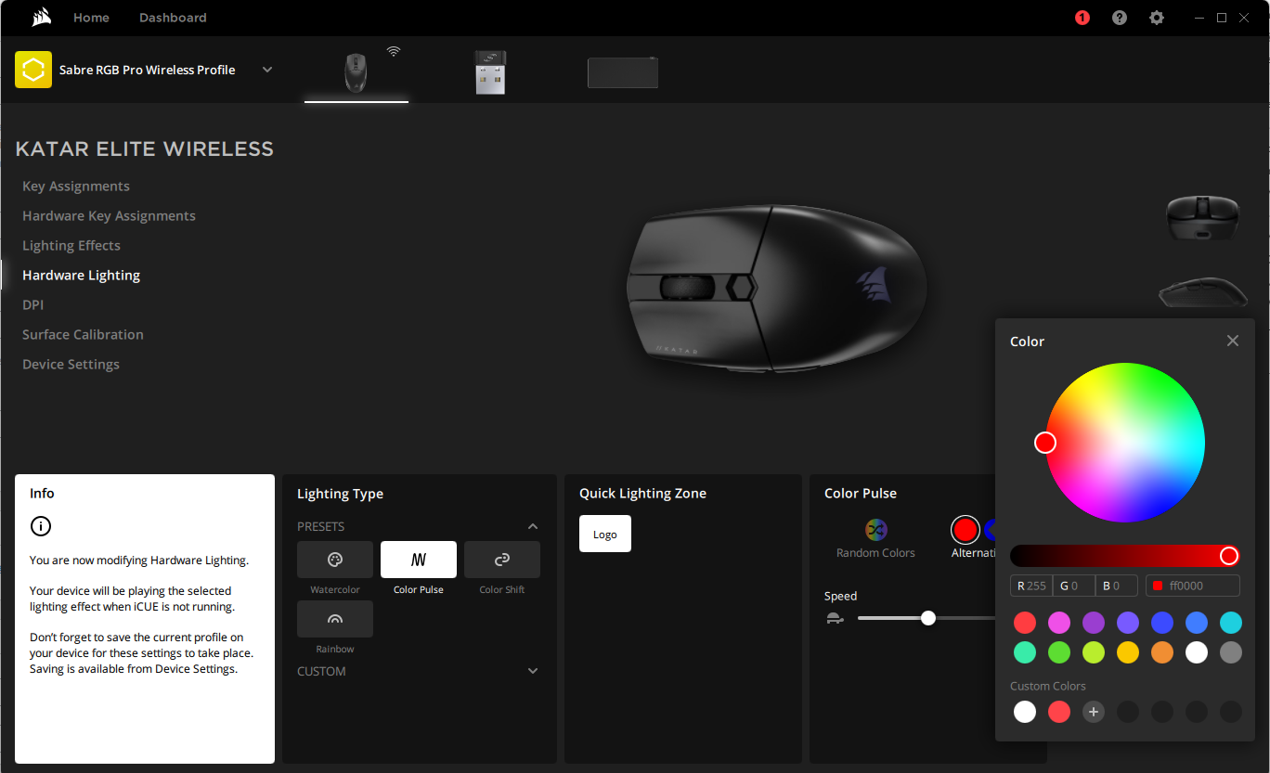Viewport: 1270px width, 773px height.
Task: Choose the Color Pulse preset
Action: pos(419,560)
